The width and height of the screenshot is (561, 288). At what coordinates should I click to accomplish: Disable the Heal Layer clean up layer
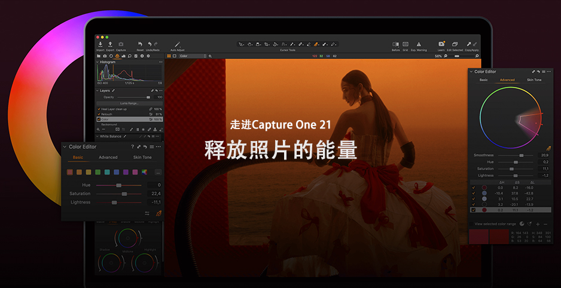point(99,109)
